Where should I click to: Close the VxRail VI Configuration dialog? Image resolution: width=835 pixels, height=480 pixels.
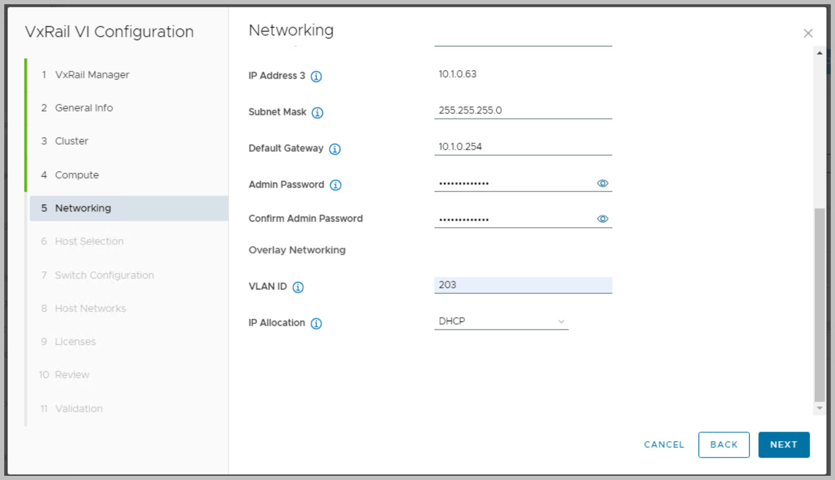(808, 33)
